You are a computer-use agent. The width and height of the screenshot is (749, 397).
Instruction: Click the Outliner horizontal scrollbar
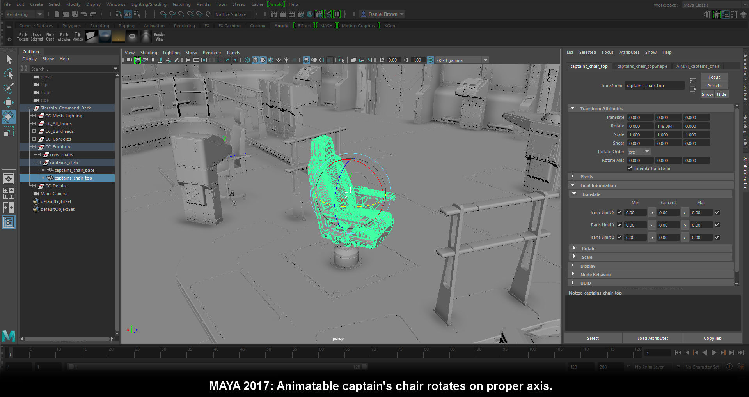[67, 339]
